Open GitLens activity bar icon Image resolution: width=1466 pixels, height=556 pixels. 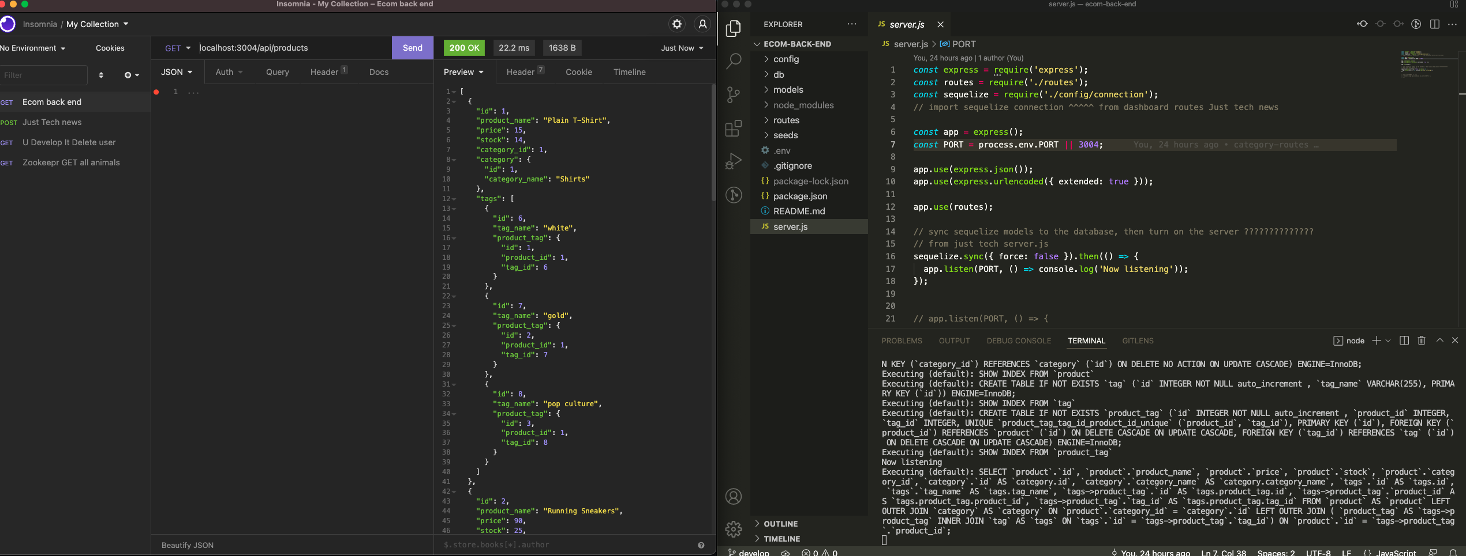[x=733, y=195]
